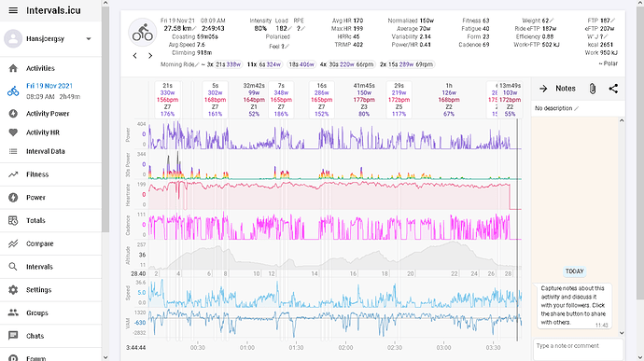Click the Hansjoergsy profile avatar
Screen dimensions: 644x361
tap(13, 38)
